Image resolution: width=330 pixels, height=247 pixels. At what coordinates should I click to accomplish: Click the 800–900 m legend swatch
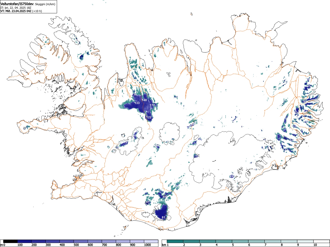pyautogui.click(x=123, y=241)
